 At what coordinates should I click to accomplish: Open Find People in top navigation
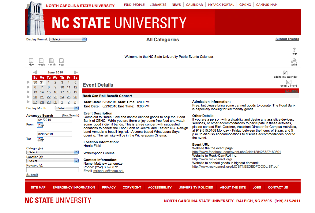(134, 5)
